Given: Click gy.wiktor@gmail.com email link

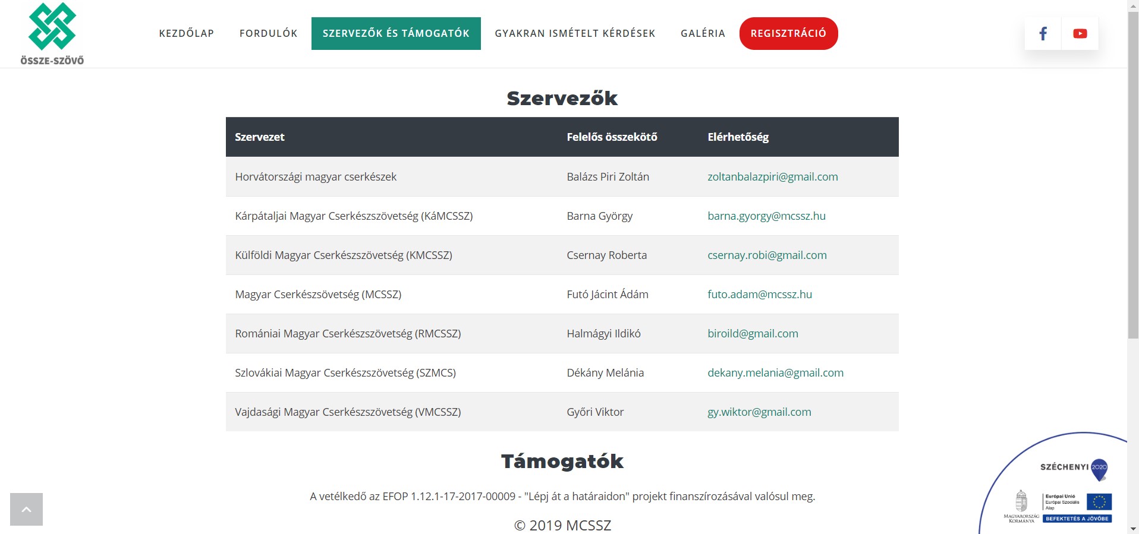Looking at the screenshot, I should click(759, 412).
